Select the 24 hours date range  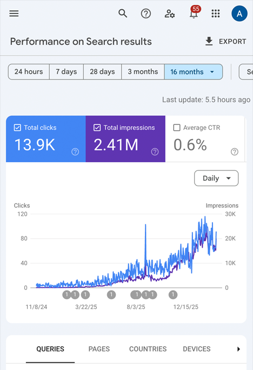(x=29, y=71)
